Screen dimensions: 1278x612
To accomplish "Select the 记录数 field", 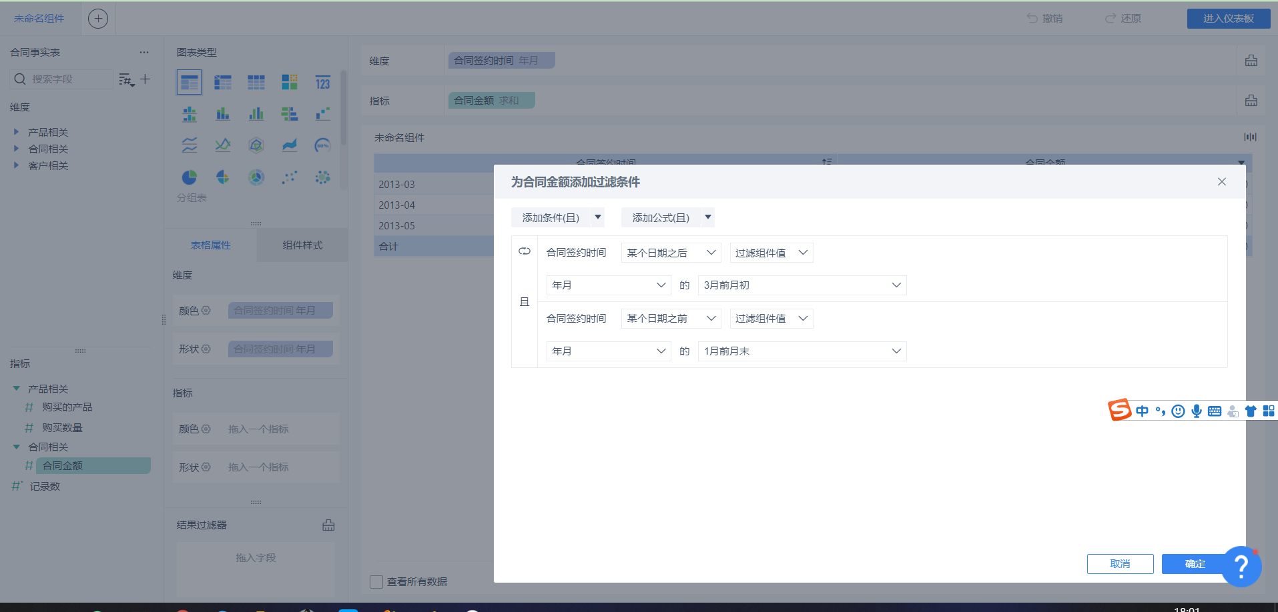I will [45, 487].
